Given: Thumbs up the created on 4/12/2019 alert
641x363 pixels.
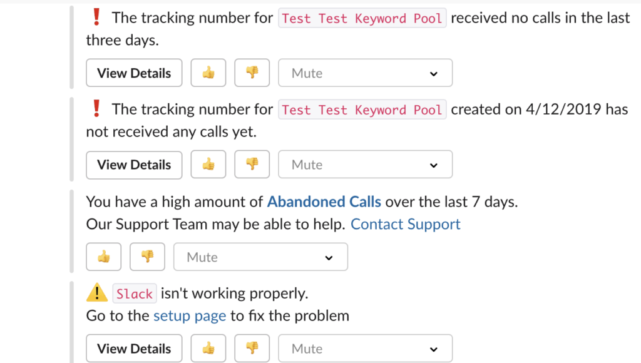Looking at the screenshot, I should (208, 165).
